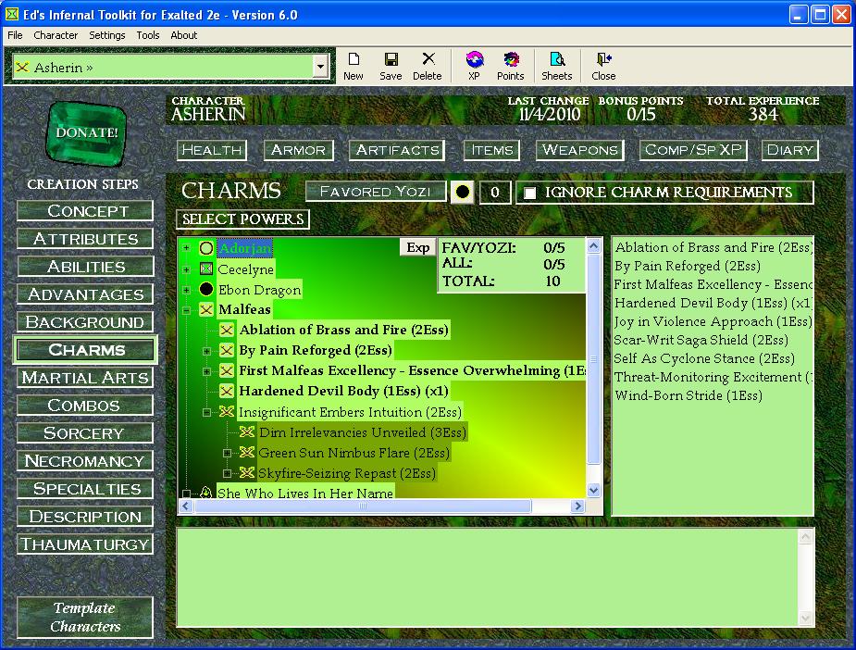Open the Tools menu

pos(148,35)
